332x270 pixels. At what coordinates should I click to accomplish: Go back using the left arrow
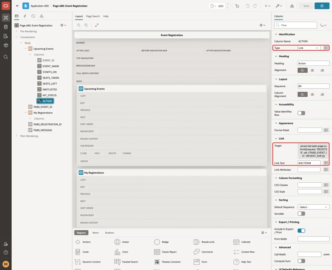click(18, 6)
